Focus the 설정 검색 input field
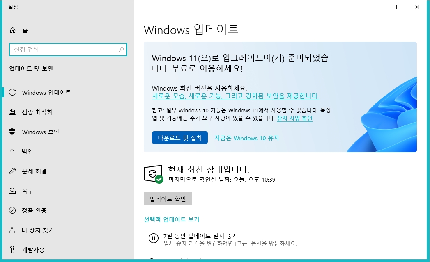 pos(68,50)
